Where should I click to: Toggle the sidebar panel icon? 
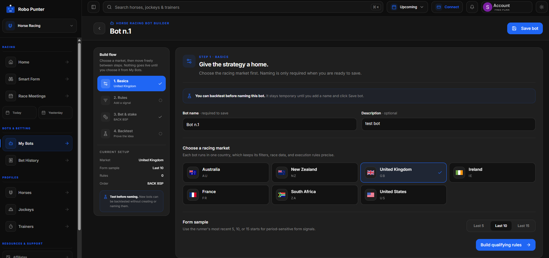coord(93,7)
